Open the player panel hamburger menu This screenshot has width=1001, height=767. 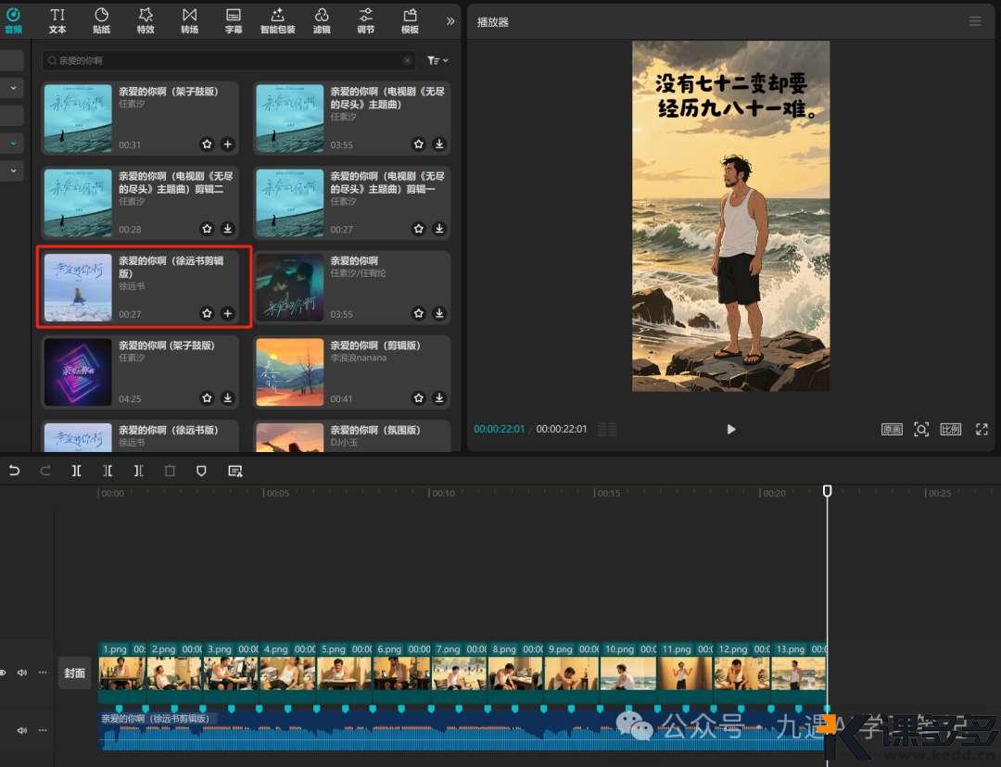click(x=974, y=21)
